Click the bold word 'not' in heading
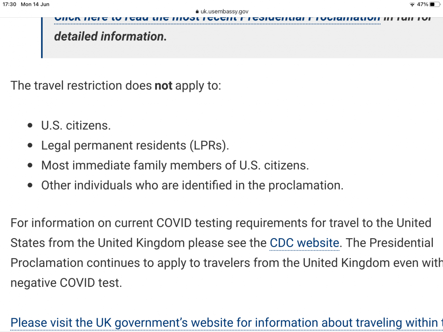Screen dimensions: 443x332 (x=163, y=85)
